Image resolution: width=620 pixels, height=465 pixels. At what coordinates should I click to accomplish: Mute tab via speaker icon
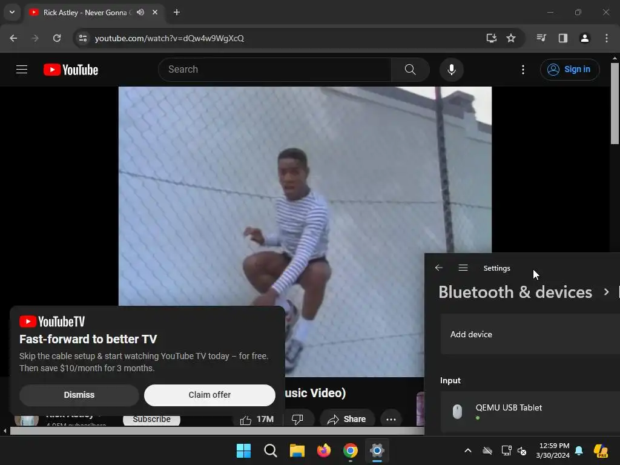click(x=140, y=12)
